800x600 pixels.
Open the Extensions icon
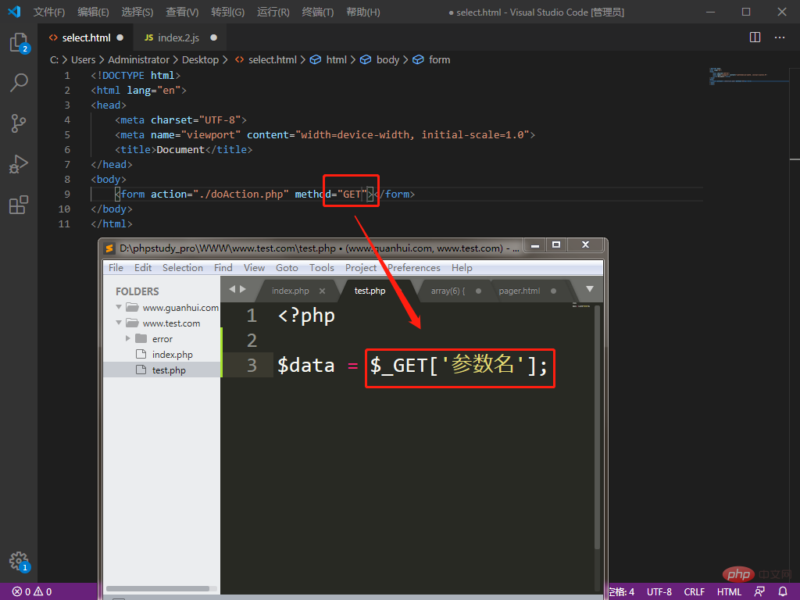click(x=20, y=204)
